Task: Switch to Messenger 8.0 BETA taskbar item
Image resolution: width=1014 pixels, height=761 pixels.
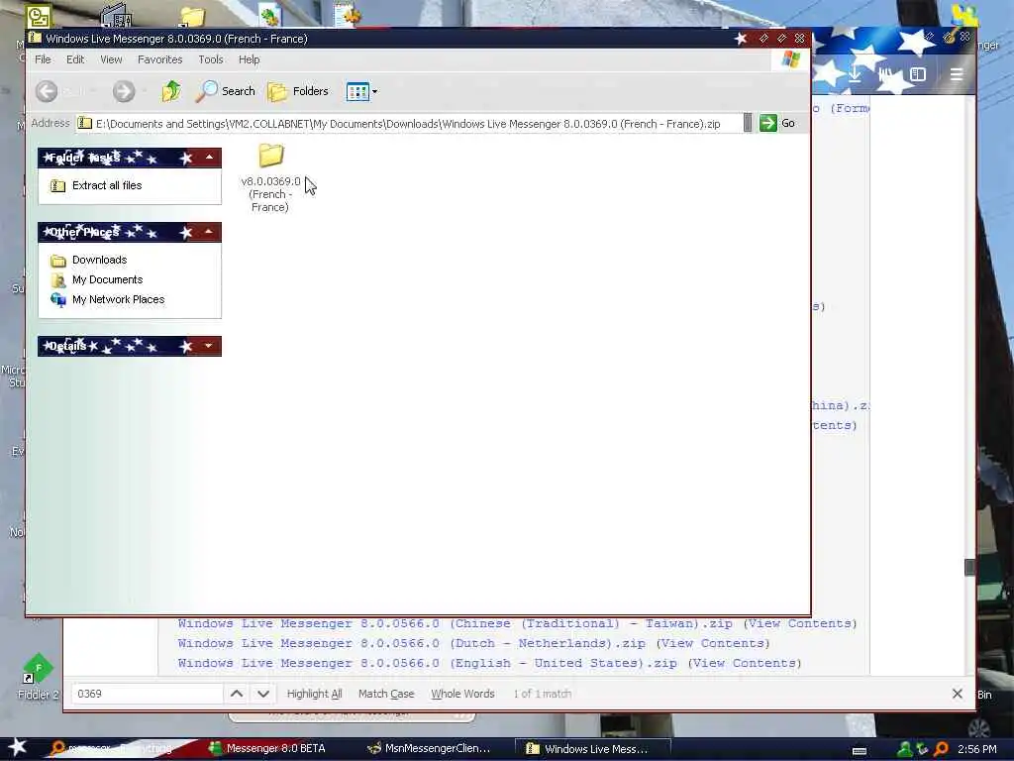Action: (267, 749)
